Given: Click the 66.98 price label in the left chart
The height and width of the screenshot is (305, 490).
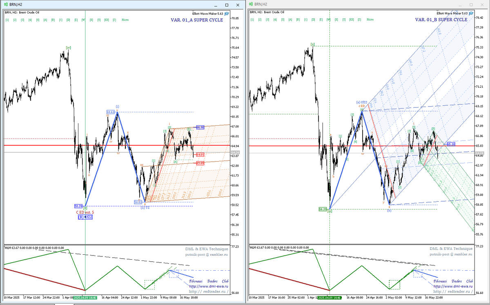Looking at the screenshot, I should click(x=200, y=127).
